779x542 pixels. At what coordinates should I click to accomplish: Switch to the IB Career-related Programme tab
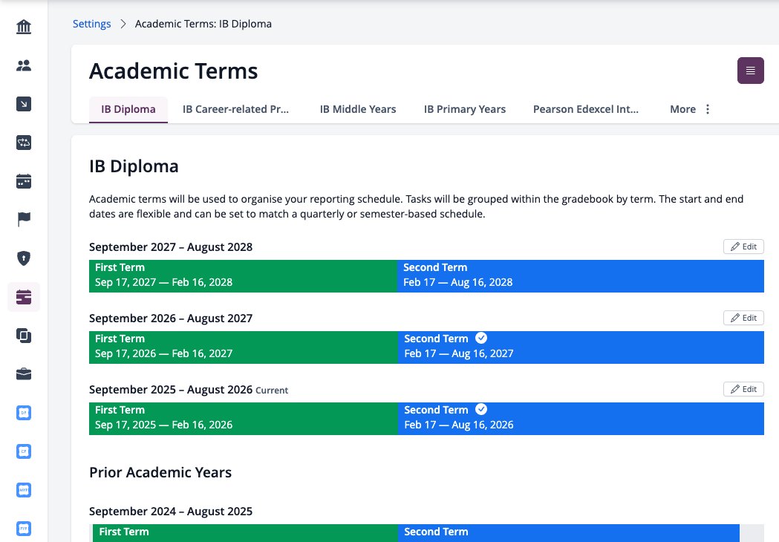[x=235, y=109]
